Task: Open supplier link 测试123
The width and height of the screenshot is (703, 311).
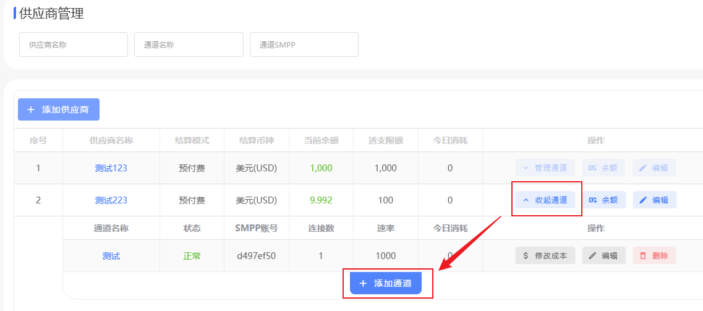Action: pos(111,168)
